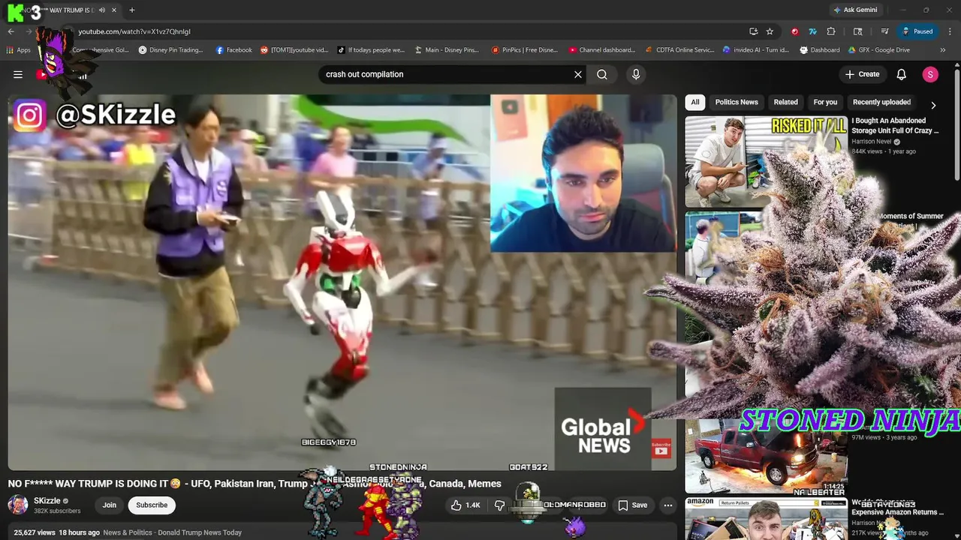Open the Extensions puzzle icon
Image resolution: width=961 pixels, height=540 pixels.
click(830, 31)
